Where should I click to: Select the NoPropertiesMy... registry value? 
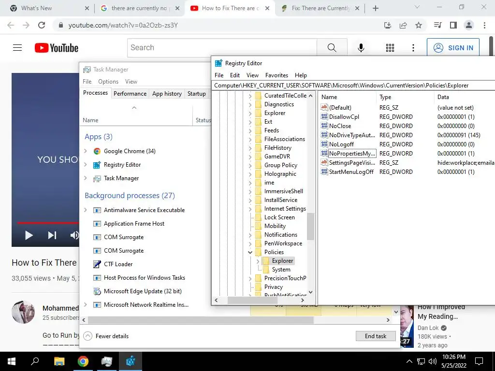[352, 153]
